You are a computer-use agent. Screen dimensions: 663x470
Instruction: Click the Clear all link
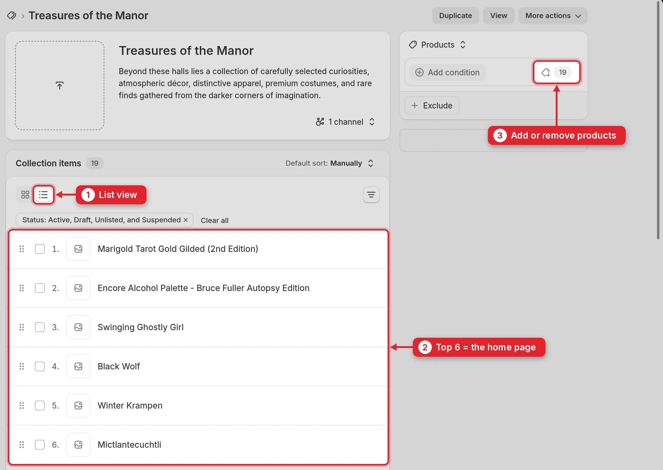tap(215, 221)
